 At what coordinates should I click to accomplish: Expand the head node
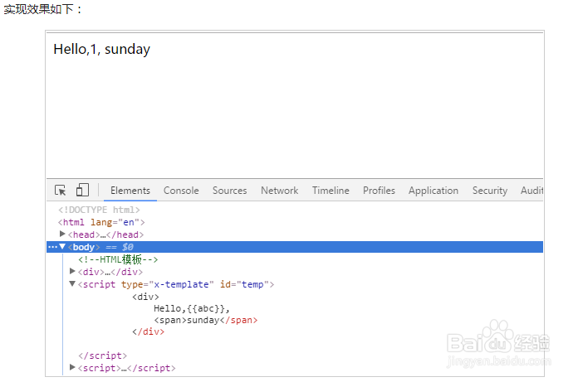(x=63, y=235)
